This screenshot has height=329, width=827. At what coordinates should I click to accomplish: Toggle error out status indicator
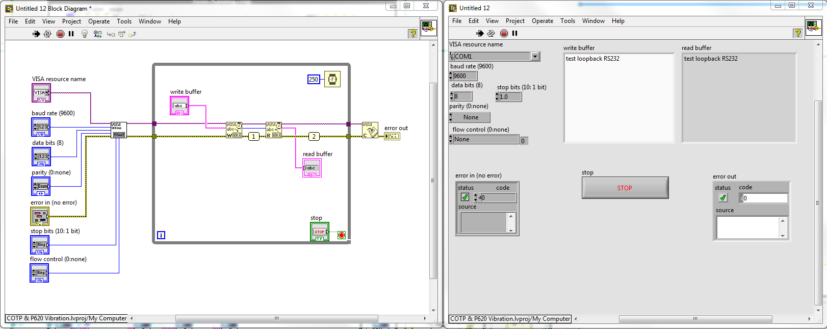[x=723, y=198]
